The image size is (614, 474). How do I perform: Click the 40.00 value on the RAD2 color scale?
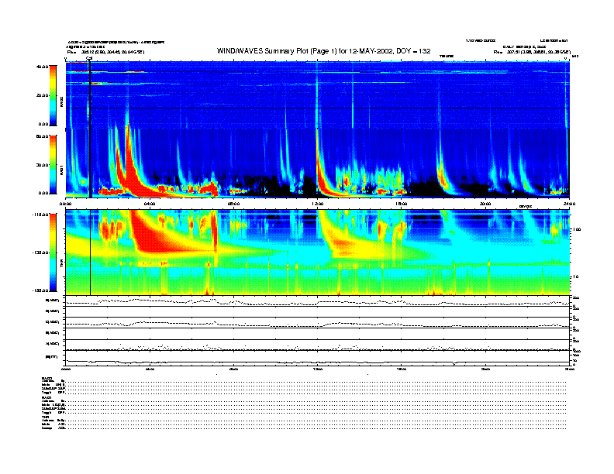point(42,67)
